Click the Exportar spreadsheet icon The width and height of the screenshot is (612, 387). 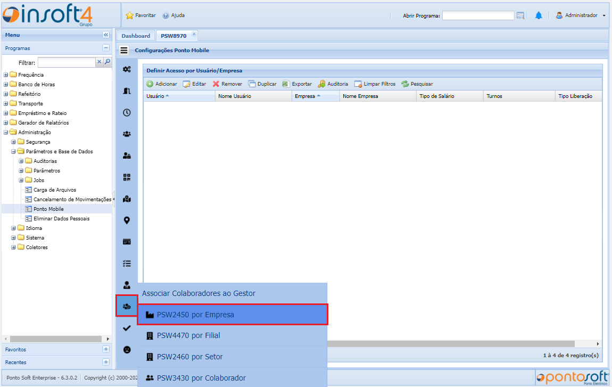click(x=286, y=84)
